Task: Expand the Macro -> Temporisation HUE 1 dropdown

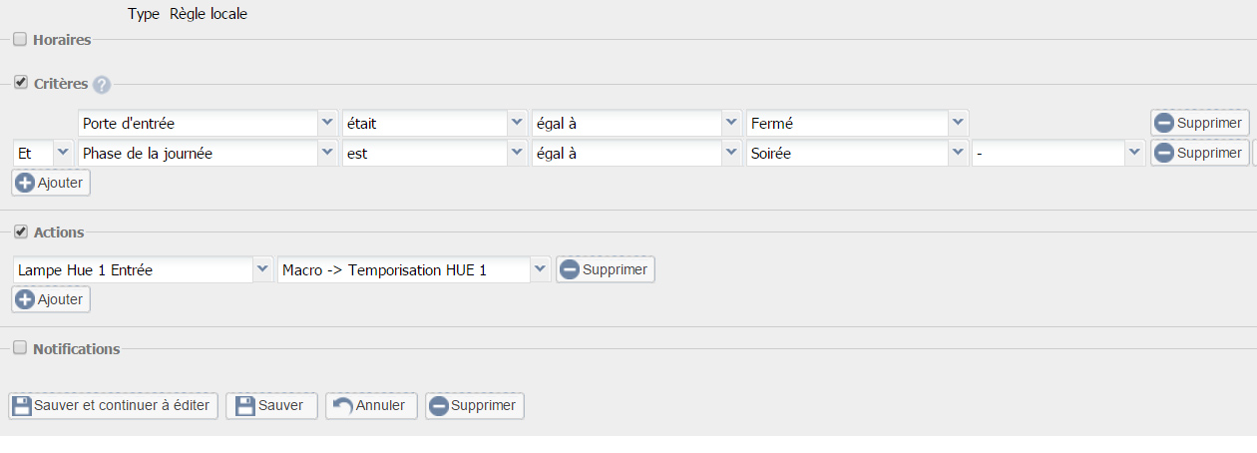Action: (x=541, y=269)
